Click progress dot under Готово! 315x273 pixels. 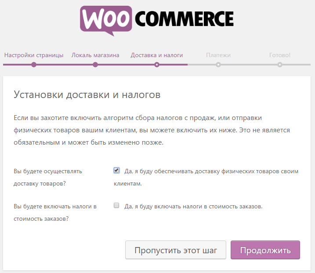point(280,65)
